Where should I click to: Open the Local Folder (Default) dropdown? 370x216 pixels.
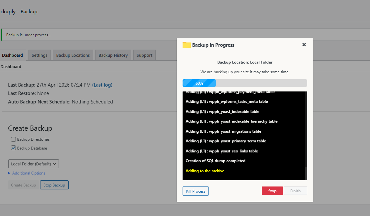click(x=34, y=164)
